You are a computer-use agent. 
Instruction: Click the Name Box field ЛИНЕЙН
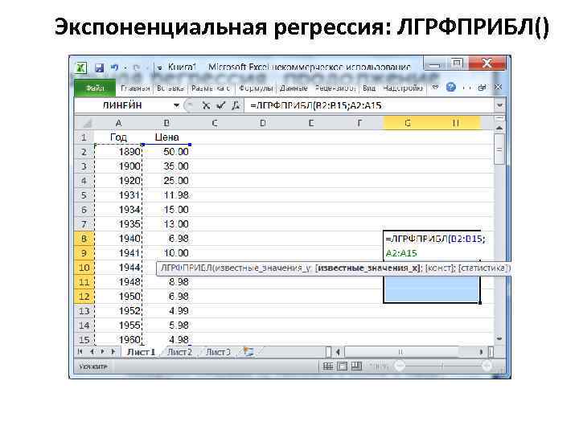122,105
